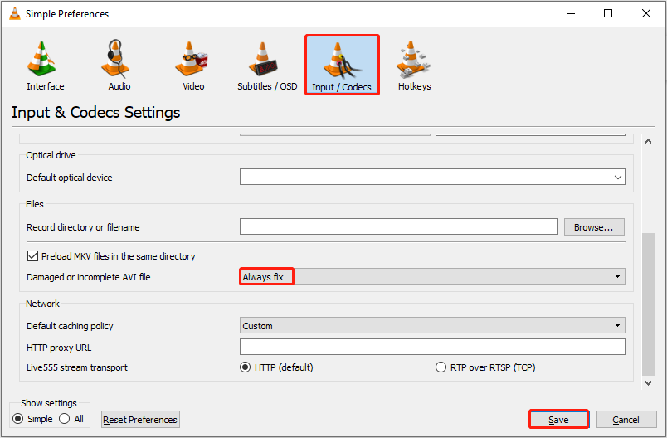Maximize the Simple Preferences window
The height and width of the screenshot is (438, 667).
(608, 13)
